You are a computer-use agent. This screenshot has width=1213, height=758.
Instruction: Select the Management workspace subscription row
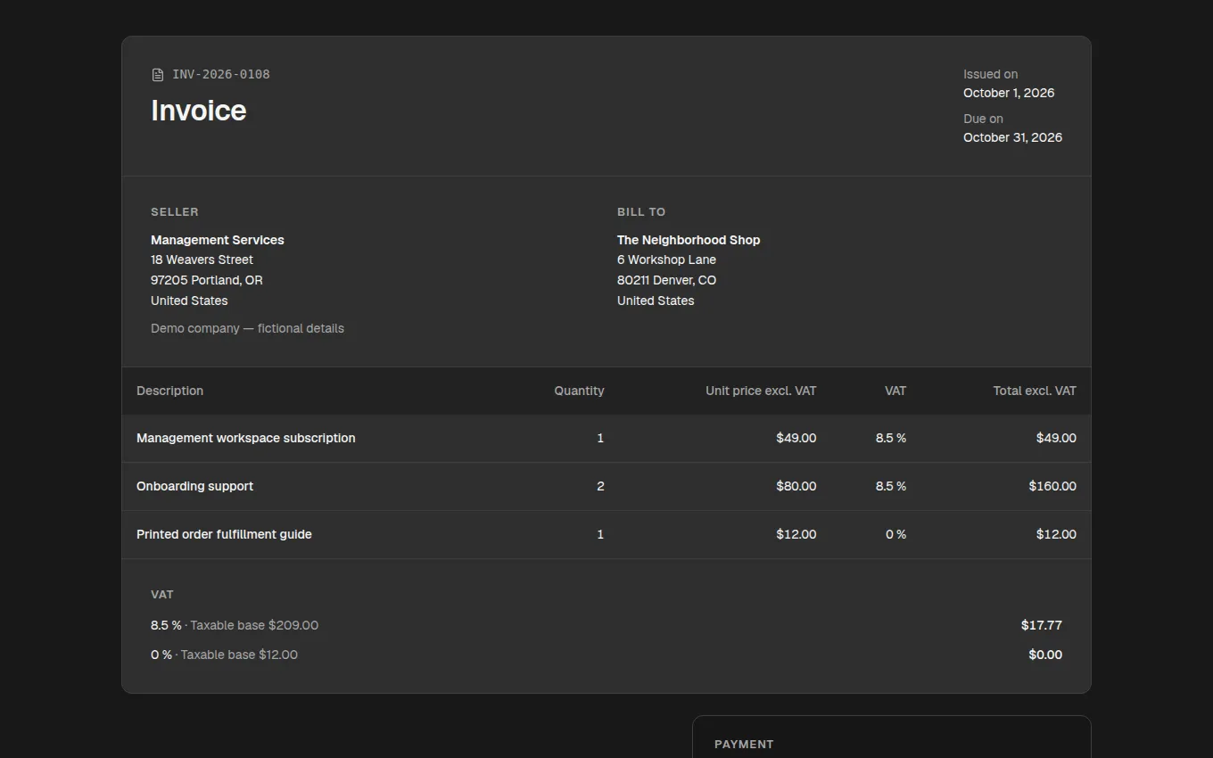(x=606, y=438)
